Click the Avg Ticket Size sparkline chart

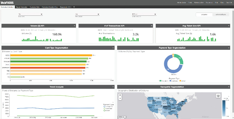(197, 39)
